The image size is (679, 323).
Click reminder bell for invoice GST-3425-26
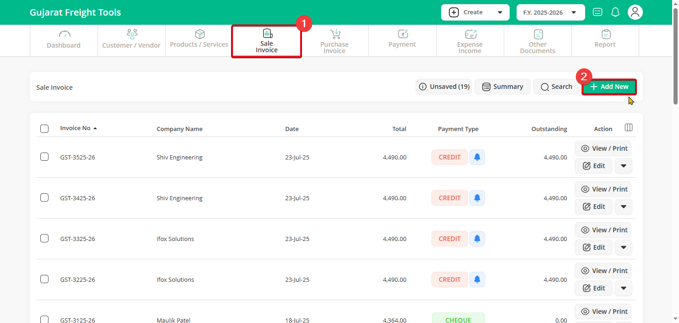click(477, 198)
